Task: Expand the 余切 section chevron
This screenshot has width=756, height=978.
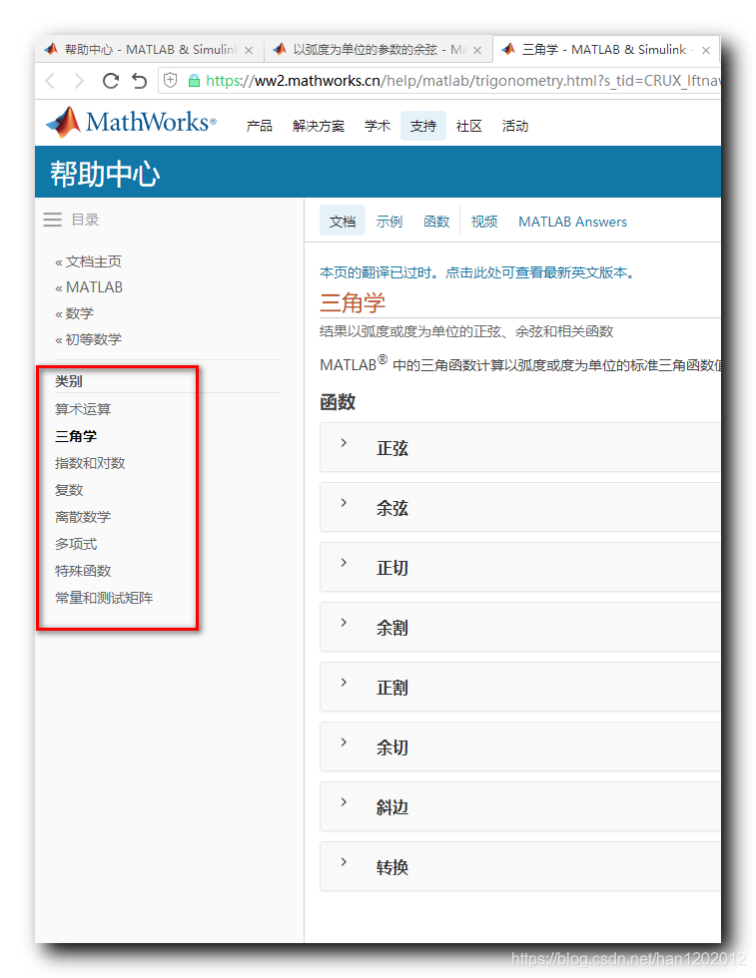Action: [344, 742]
